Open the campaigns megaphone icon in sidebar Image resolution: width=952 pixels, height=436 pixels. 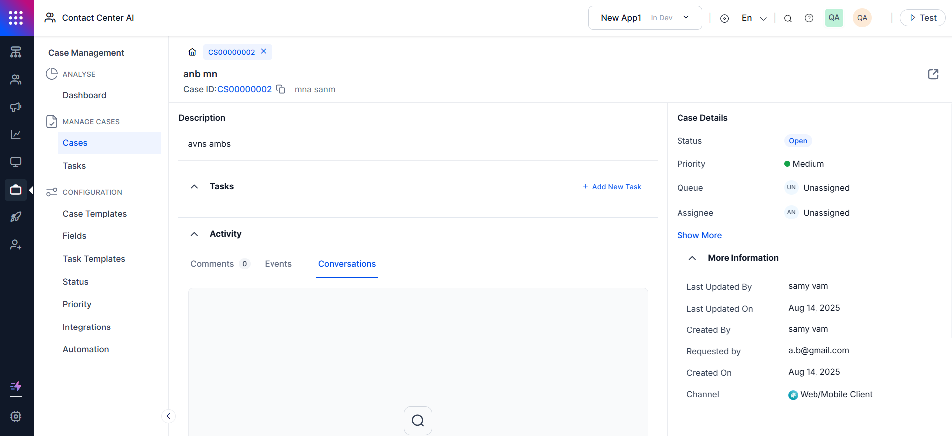[16, 107]
